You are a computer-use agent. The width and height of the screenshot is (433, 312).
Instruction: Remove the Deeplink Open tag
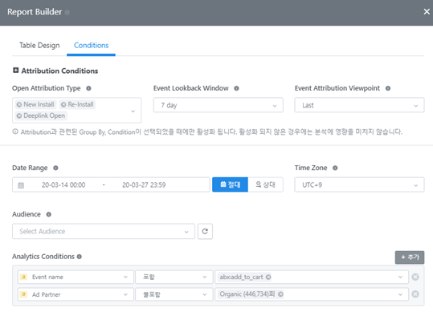pos(19,116)
